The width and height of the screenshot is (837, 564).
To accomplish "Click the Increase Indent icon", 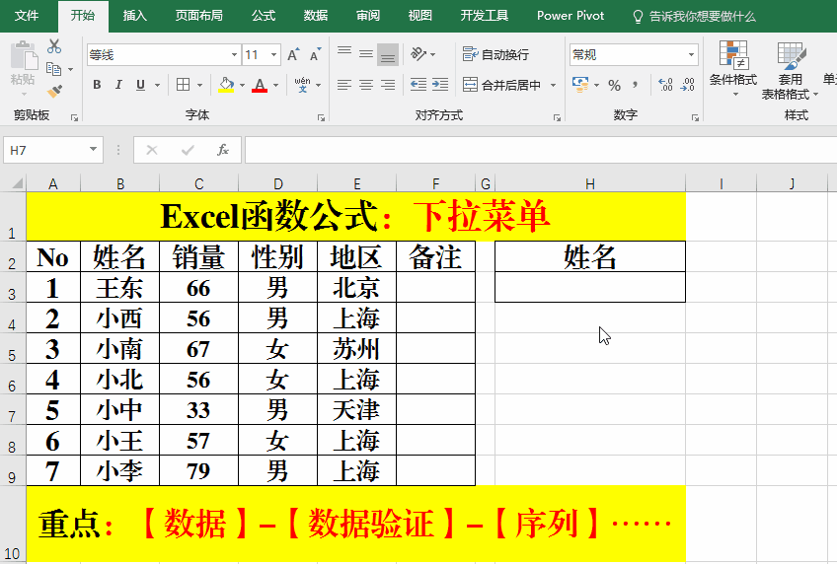I will click(x=441, y=86).
